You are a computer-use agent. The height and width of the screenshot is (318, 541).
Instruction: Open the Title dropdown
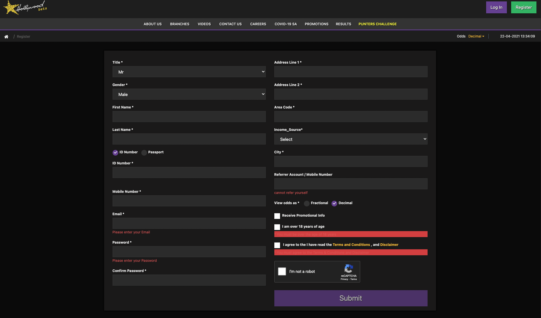pyautogui.click(x=189, y=72)
